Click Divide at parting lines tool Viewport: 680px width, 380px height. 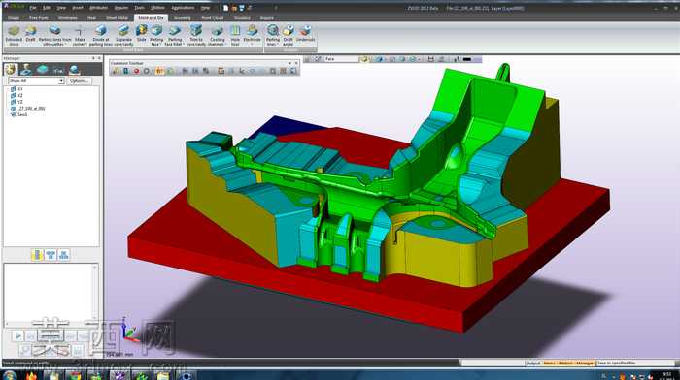tap(101, 35)
